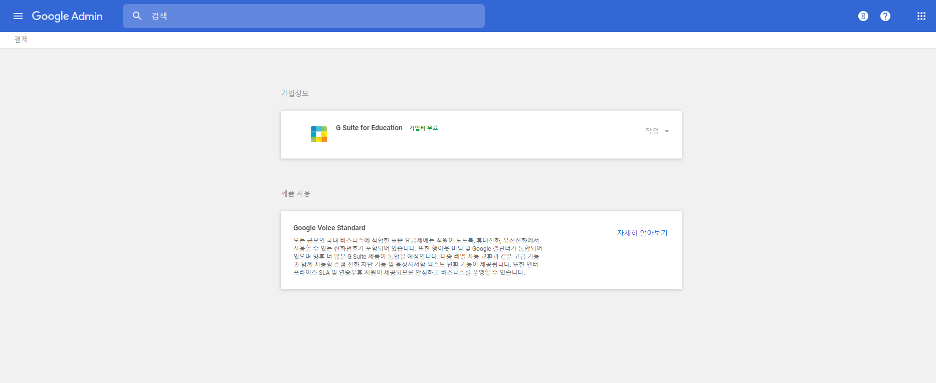This screenshot has height=383, width=936.
Task: Open the Help question mark icon
Action: (x=885, y=16)
